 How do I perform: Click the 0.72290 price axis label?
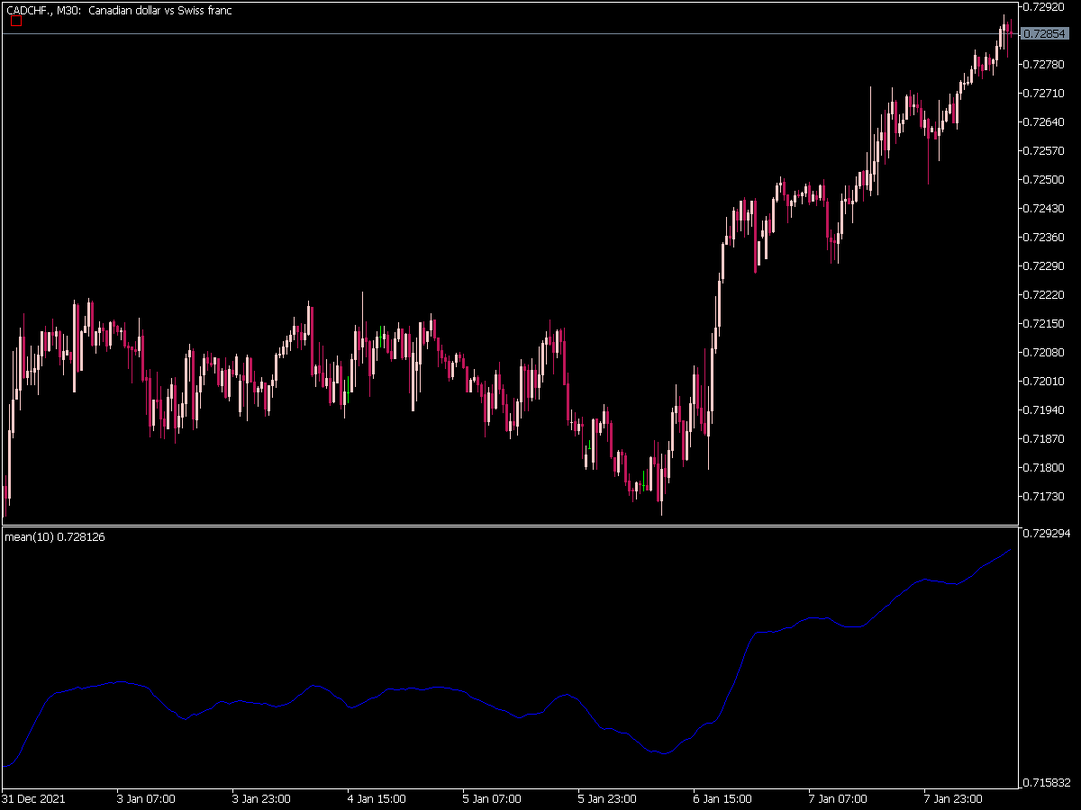pyautogui.click(x=1045, y=265)
